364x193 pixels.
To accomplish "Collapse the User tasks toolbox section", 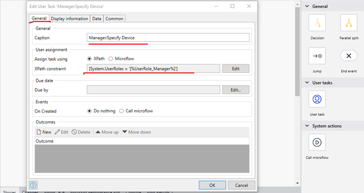I will [x=307, y=82].
